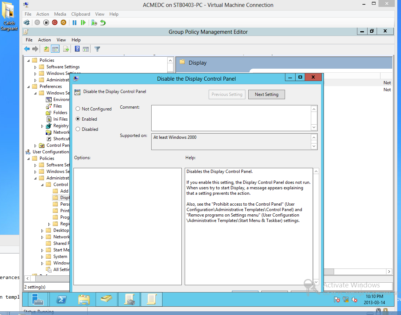Click the VM Snapshot icon
The height and width of the screenshot is (315, 401).
[x=94, y=23]
